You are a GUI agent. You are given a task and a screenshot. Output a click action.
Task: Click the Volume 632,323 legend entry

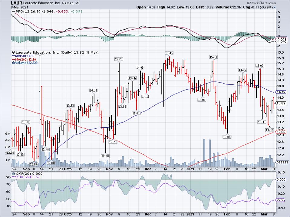tap(25, 63)
